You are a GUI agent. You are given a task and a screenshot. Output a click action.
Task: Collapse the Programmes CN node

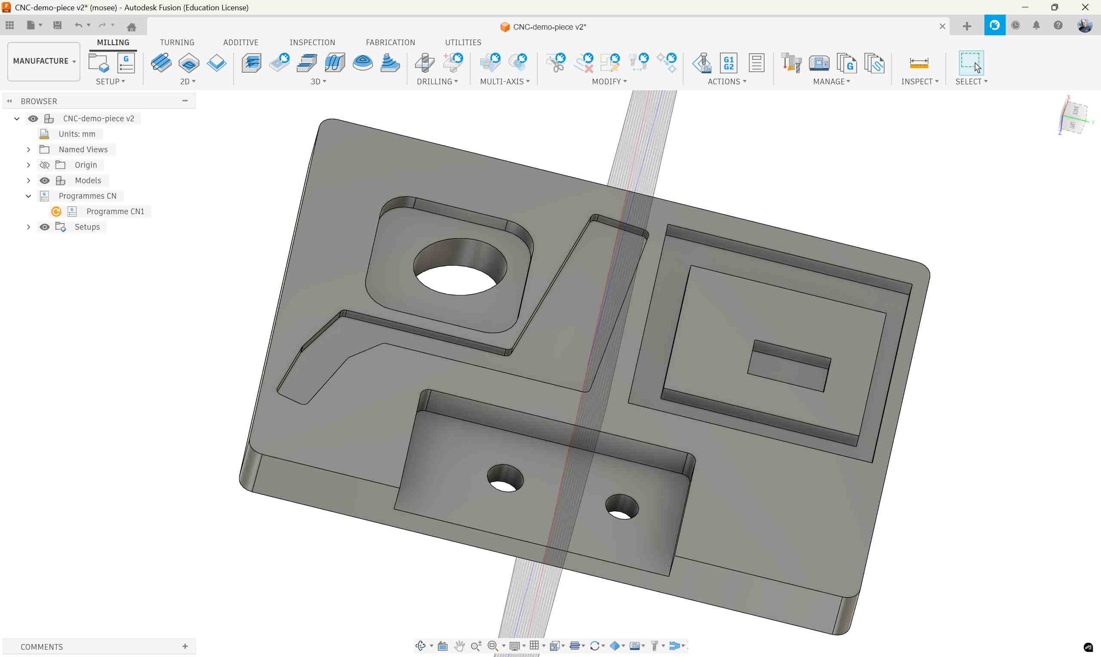(28, 196)
